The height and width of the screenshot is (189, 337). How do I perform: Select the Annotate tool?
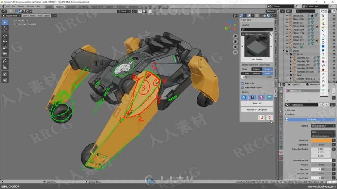5,61
